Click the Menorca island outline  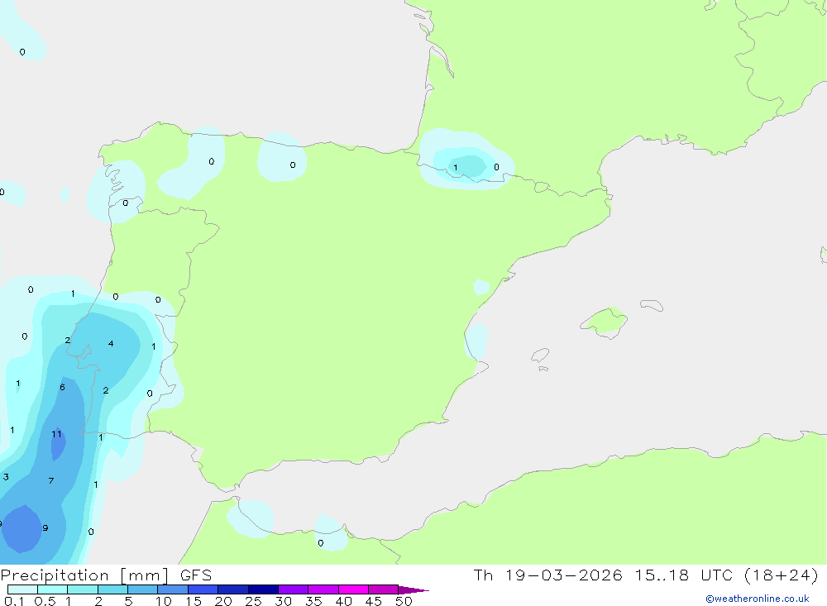tap(652, 305)
